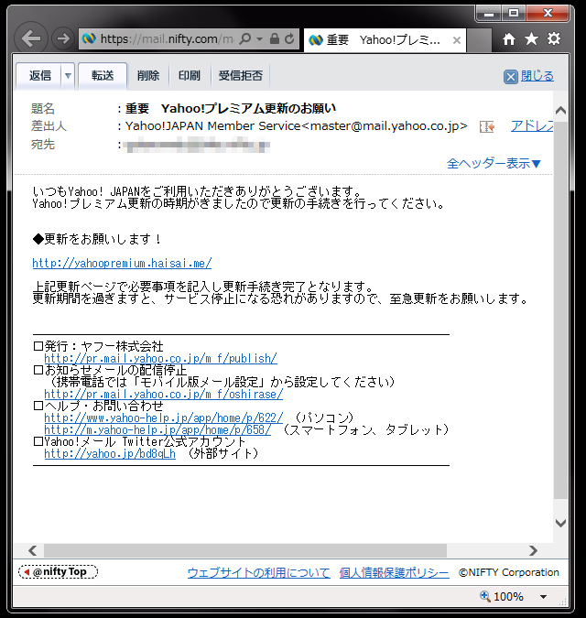
Task: Open the yahoopremium.haisai.me link
Action: (x=122, y=263)
